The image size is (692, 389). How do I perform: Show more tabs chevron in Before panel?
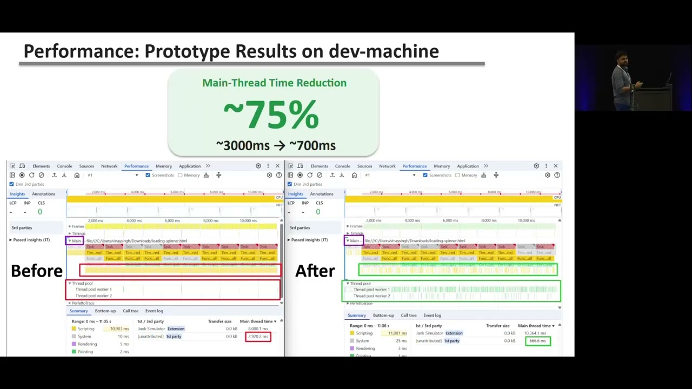208,166
